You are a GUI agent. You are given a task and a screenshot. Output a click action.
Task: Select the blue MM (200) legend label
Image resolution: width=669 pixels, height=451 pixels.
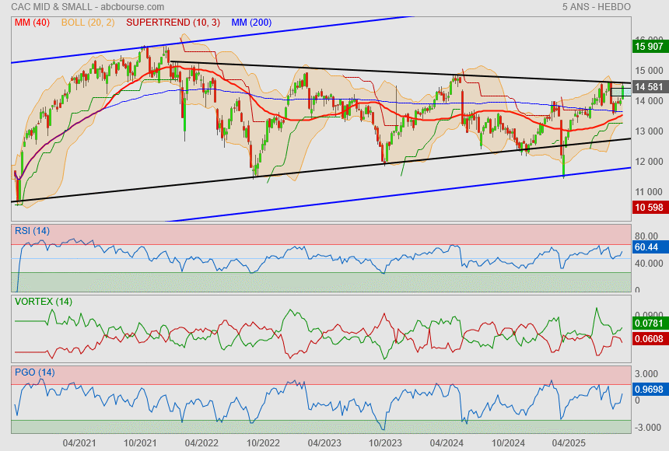[251, 23]
